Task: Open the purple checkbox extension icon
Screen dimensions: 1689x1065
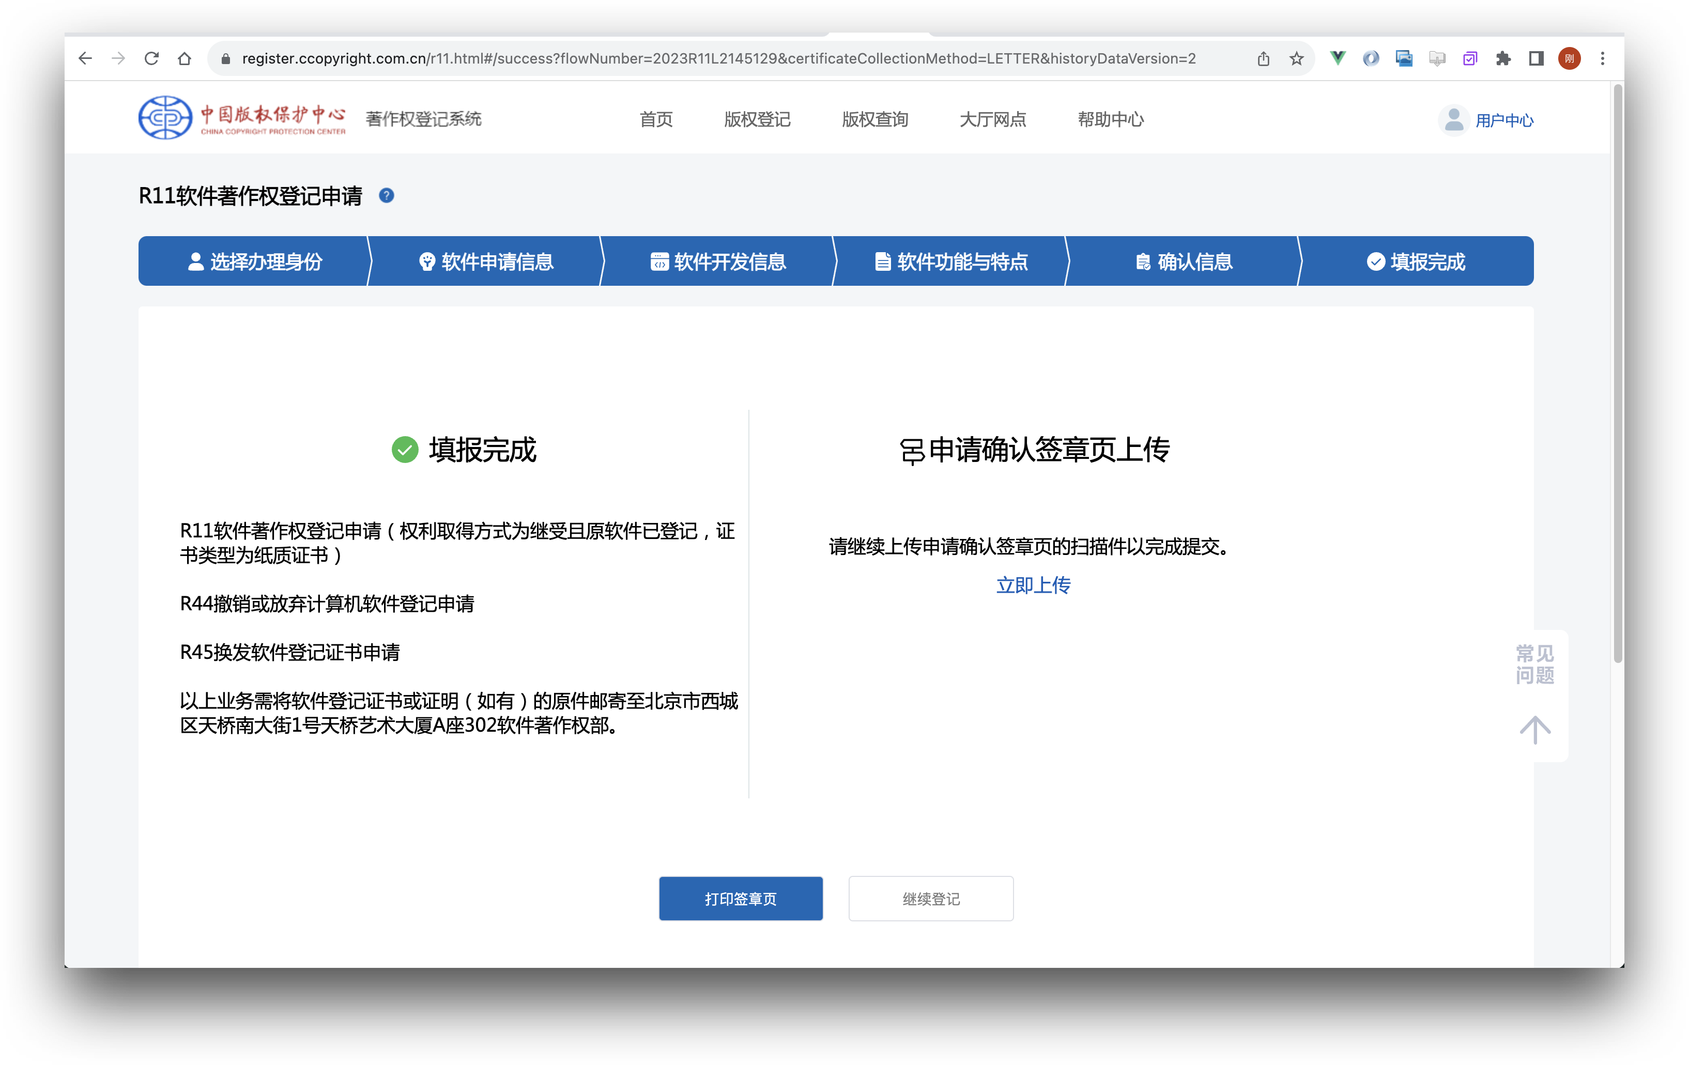Action: (1470, 59)
